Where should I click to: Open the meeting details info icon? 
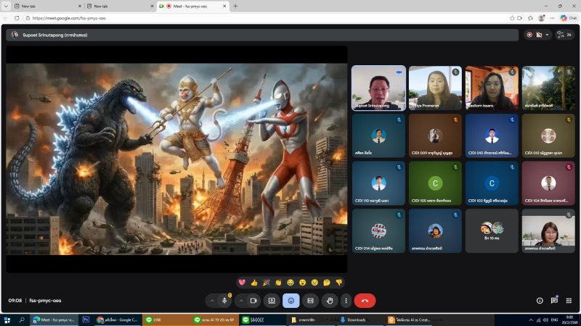pyautogui.click(x=540, y=300)
